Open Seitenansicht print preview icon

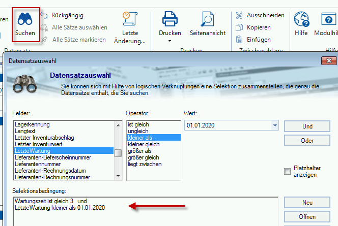point(207,19)
